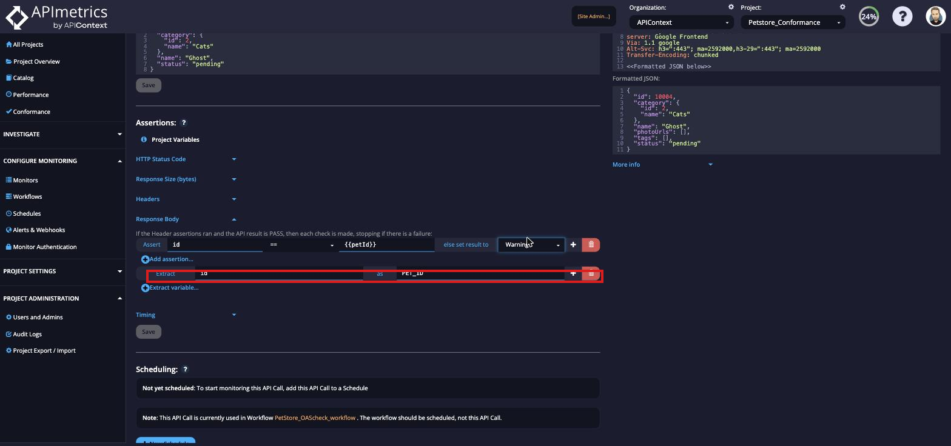This screenshot has height=446, width=951.
Task: Expand Response Size (bytes) section
Action: tap(186, 179)
